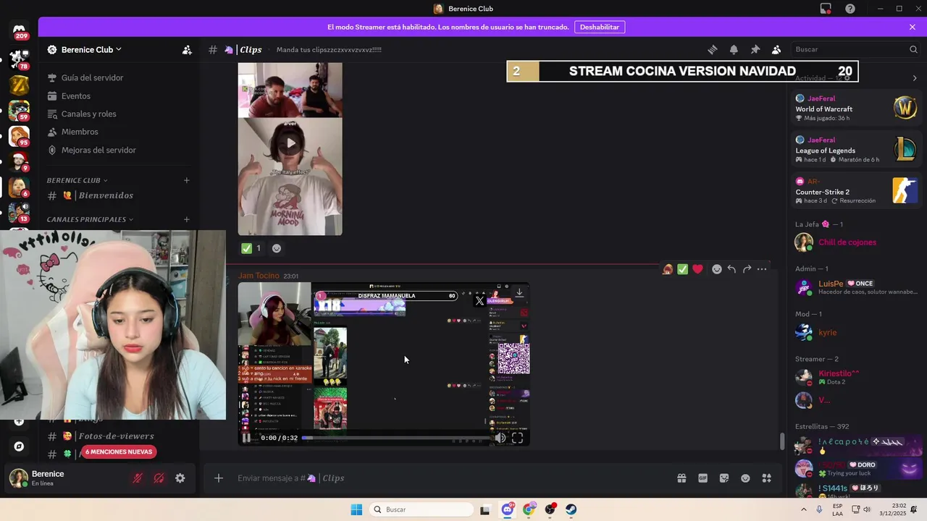
Task: Add green check quick reaction on message
Action: 682,269
